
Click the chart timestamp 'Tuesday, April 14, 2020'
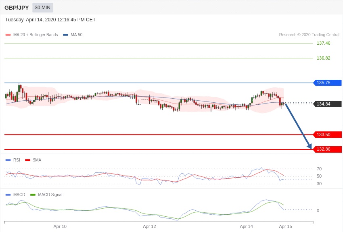pos(30,20)
